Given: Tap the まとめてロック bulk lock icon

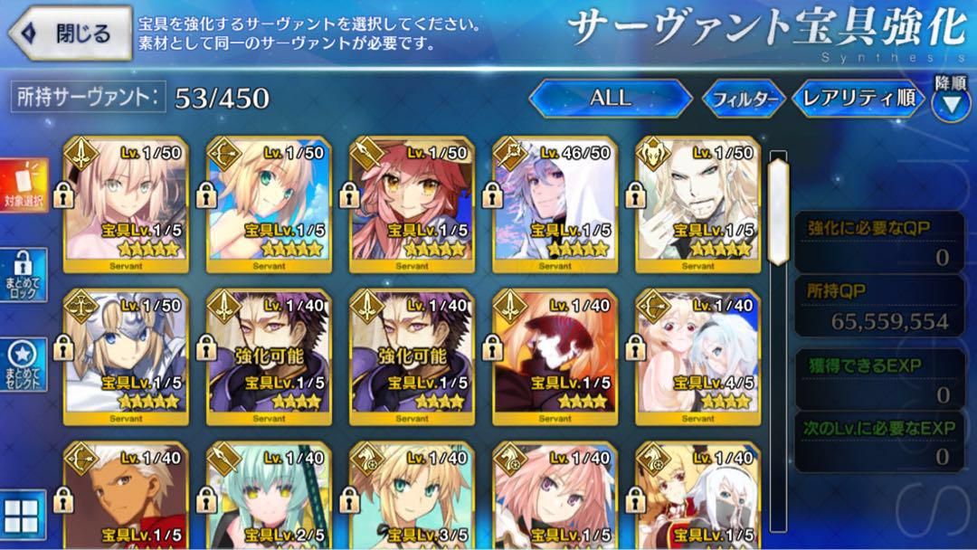Looking at the screenshot, I should point(23,275).
